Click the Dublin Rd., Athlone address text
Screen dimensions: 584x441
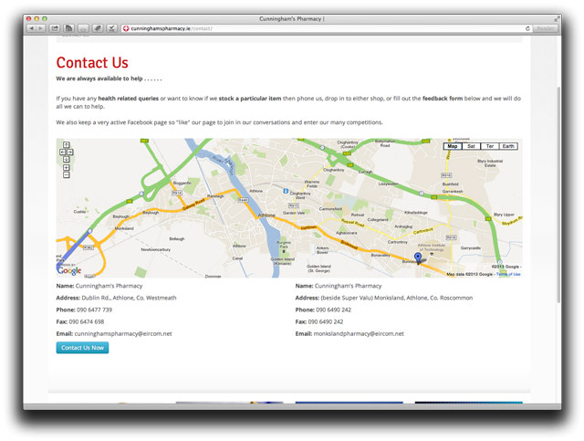pos(129,298)
